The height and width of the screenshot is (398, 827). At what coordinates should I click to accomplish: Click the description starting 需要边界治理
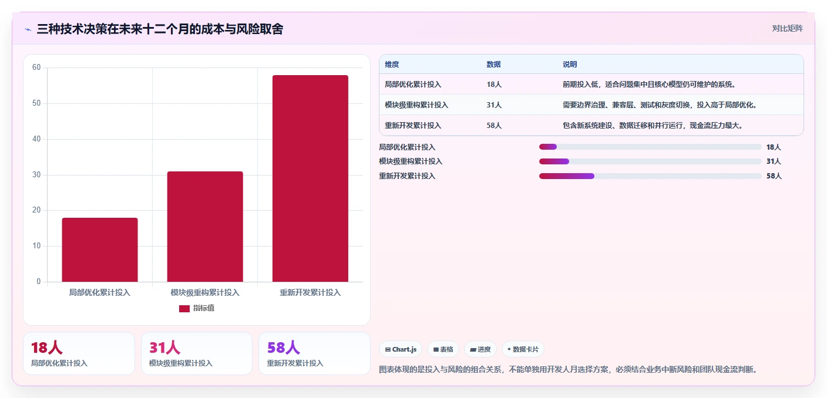(x=661, y=105)
